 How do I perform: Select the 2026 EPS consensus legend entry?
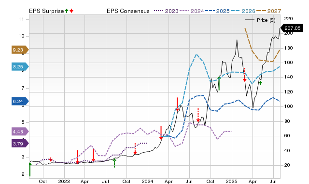click(243, 11)
